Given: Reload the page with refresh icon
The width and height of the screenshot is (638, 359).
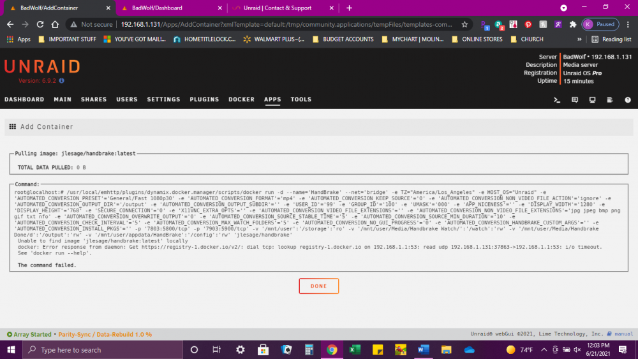Looking at the screenshot, I should click(40, 24).
